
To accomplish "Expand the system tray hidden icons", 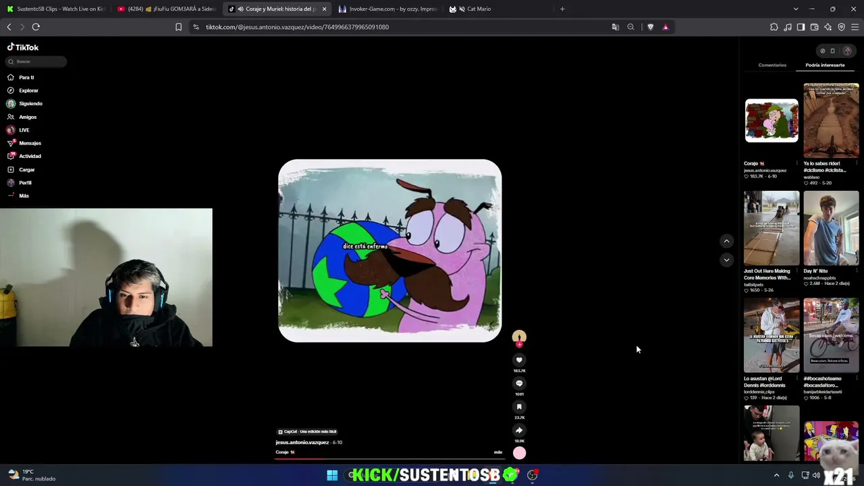I will click(x=776, y=475).
